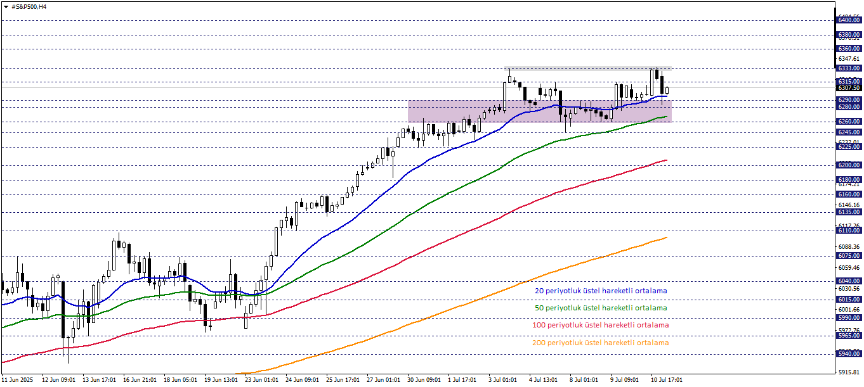Click the 6059.46 price axis value
The width and height of the screenshot is (864, 387).
click(849, 268)
